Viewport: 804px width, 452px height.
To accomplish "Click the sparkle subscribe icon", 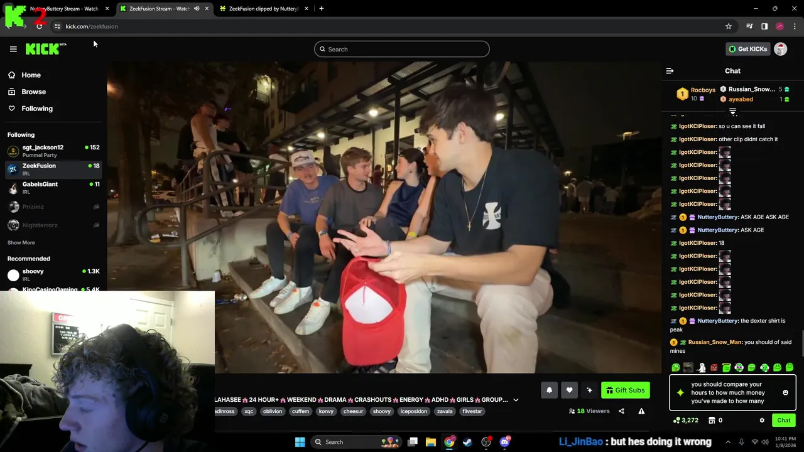I will 589,390.
